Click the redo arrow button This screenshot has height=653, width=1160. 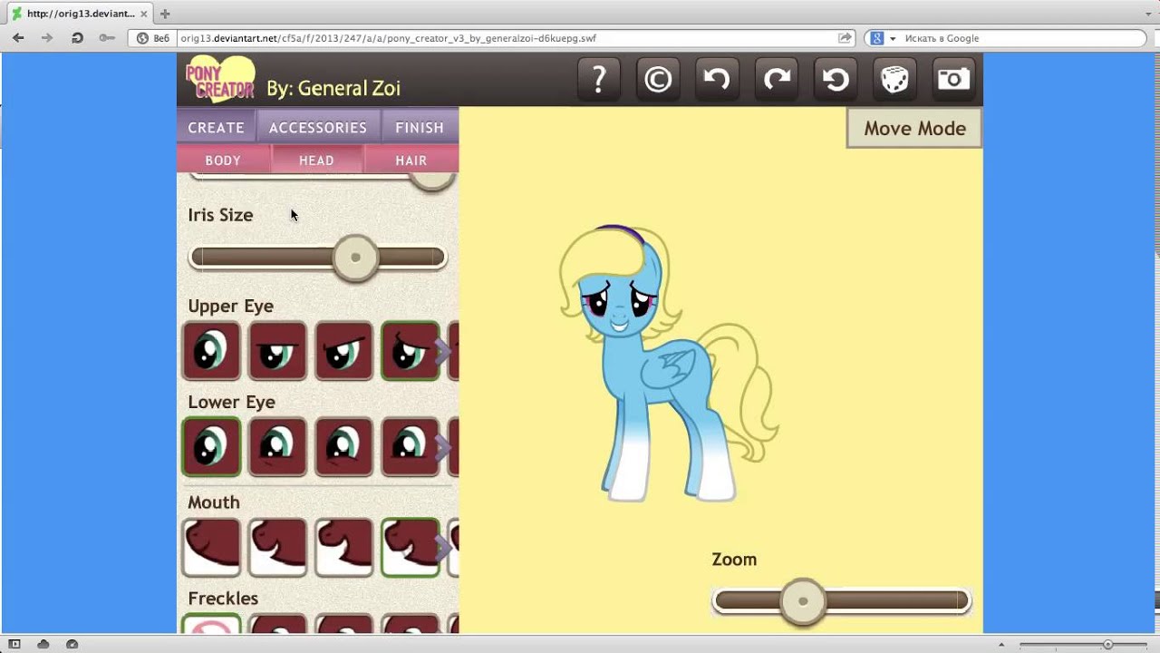(777, 79)
